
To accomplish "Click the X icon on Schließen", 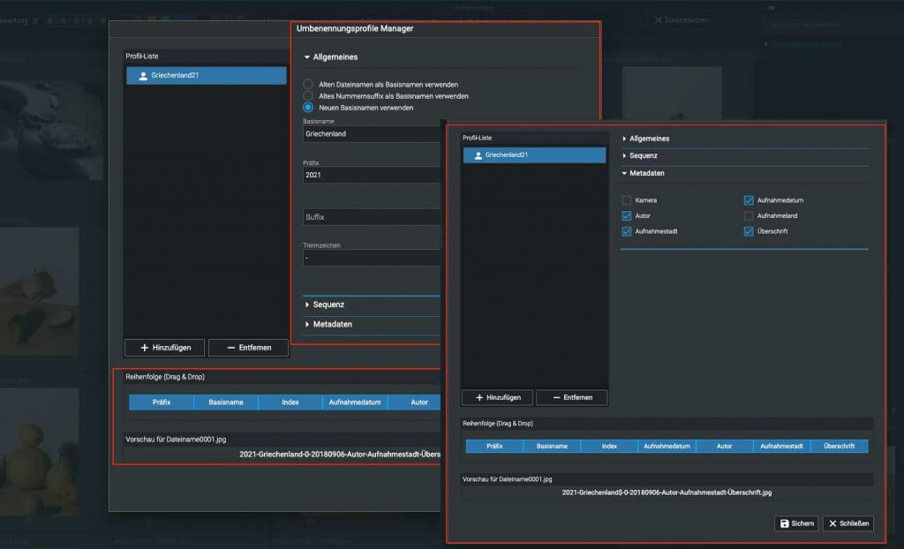I will 832,523.
